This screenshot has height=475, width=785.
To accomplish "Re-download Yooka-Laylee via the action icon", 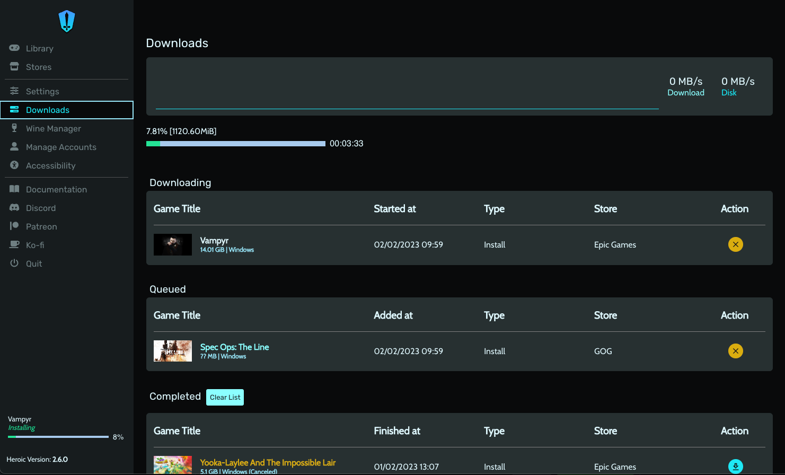I will tap(735, 467).
